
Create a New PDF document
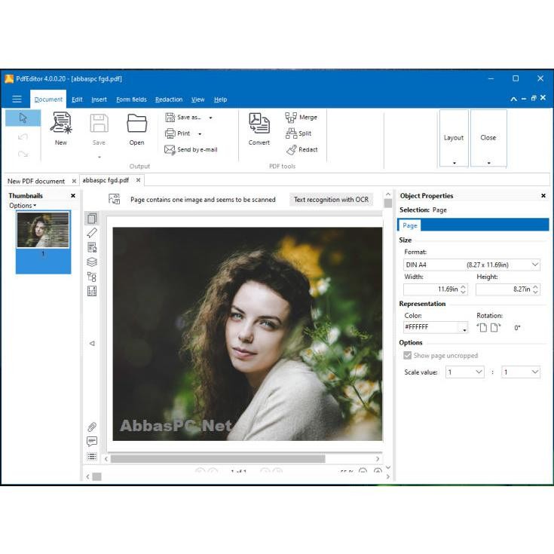click(x=61, y=129)
